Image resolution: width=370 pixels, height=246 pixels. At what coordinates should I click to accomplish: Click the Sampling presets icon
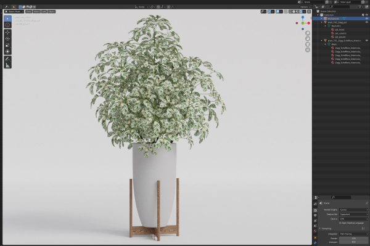363,229
